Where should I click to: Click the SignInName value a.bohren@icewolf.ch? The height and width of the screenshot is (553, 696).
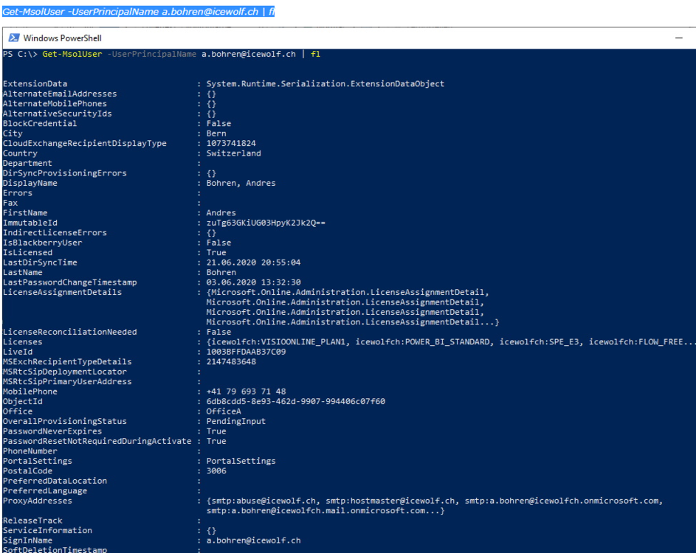(x=253, y=540)
